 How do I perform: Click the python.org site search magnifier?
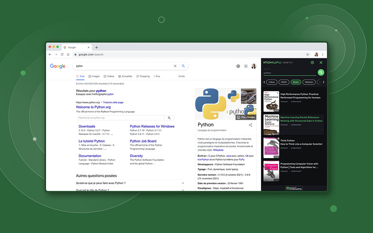tap(169, 118)
